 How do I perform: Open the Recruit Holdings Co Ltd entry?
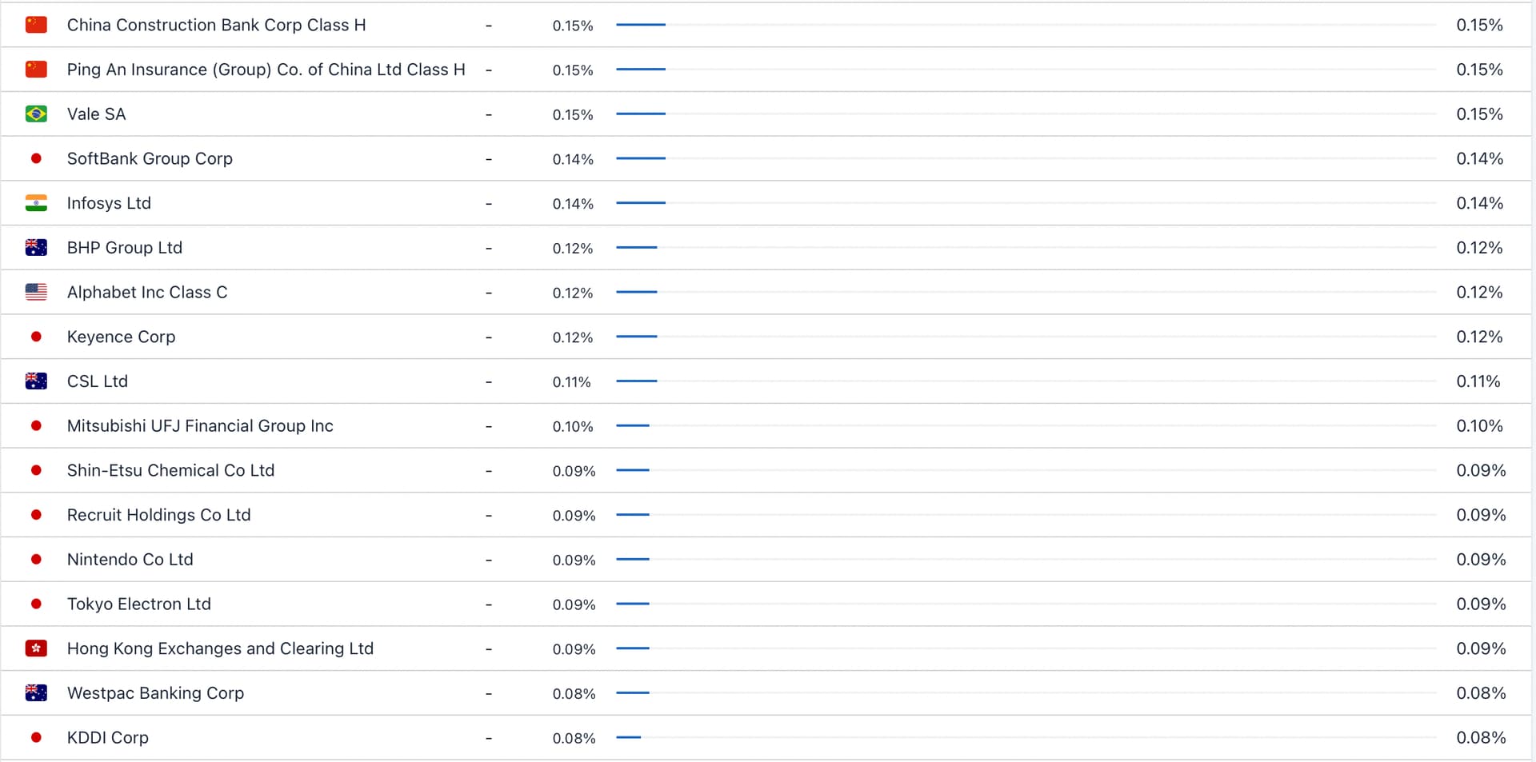(x=159, y=515)
